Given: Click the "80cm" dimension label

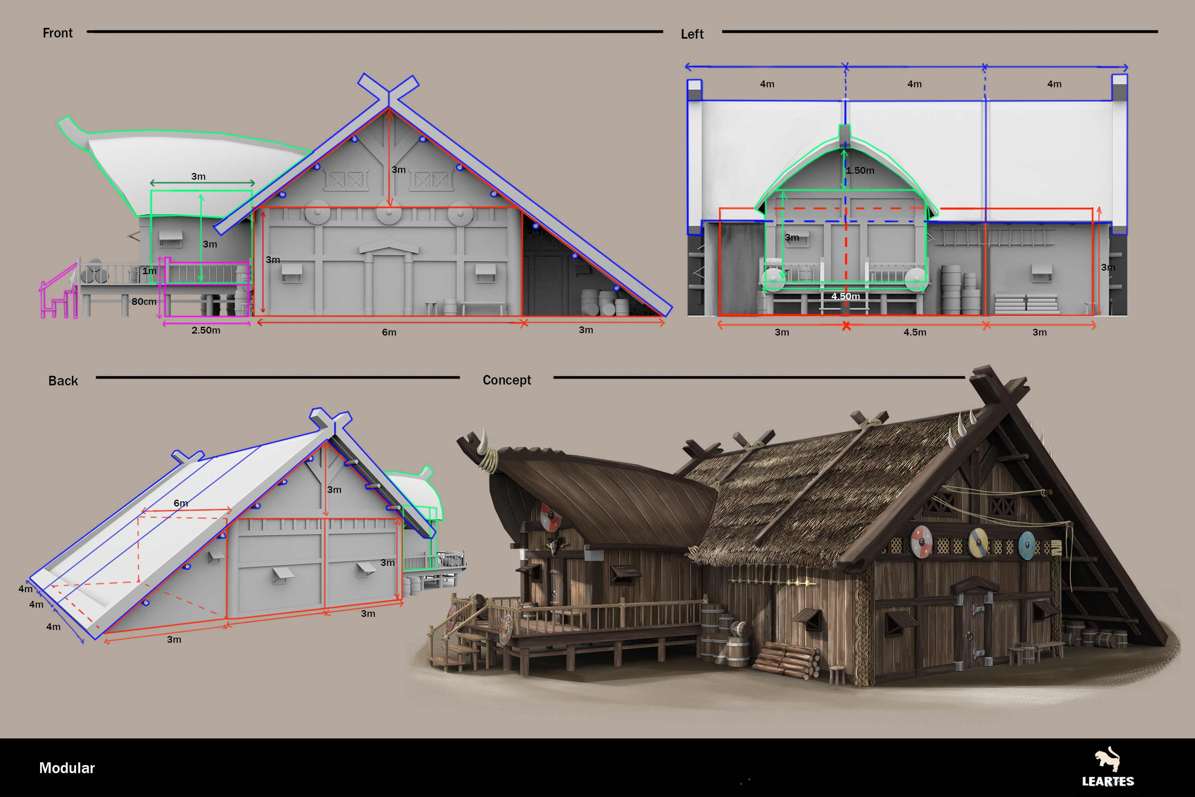Looking at the screenshot, I should coord(144,301).
